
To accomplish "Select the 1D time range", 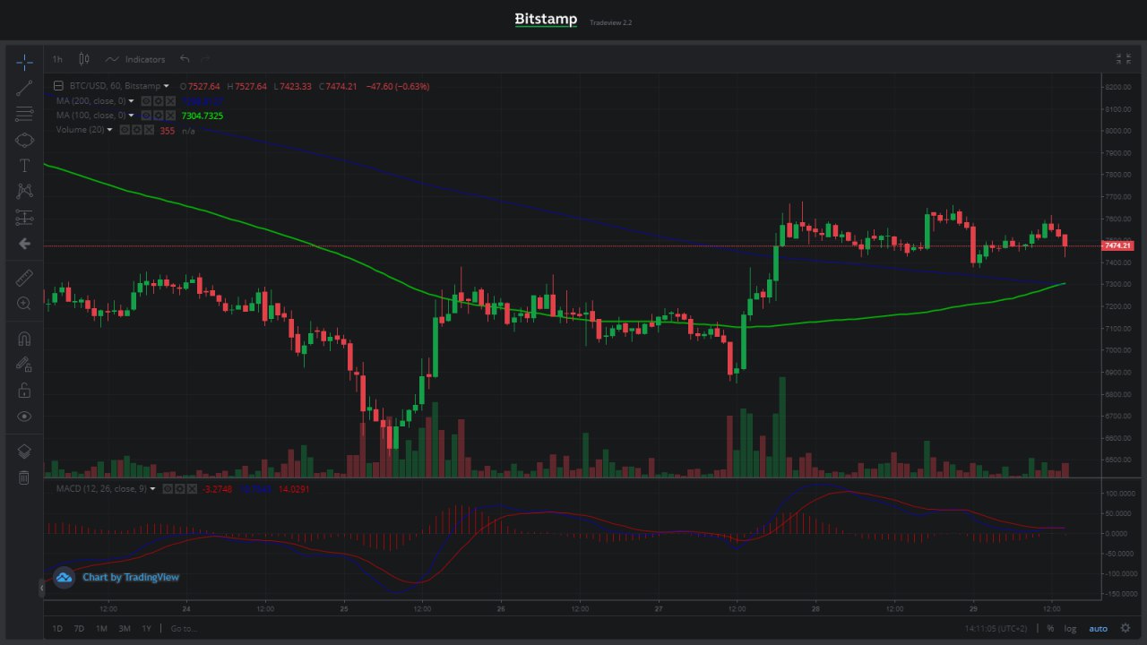I will tap(58, 628).
